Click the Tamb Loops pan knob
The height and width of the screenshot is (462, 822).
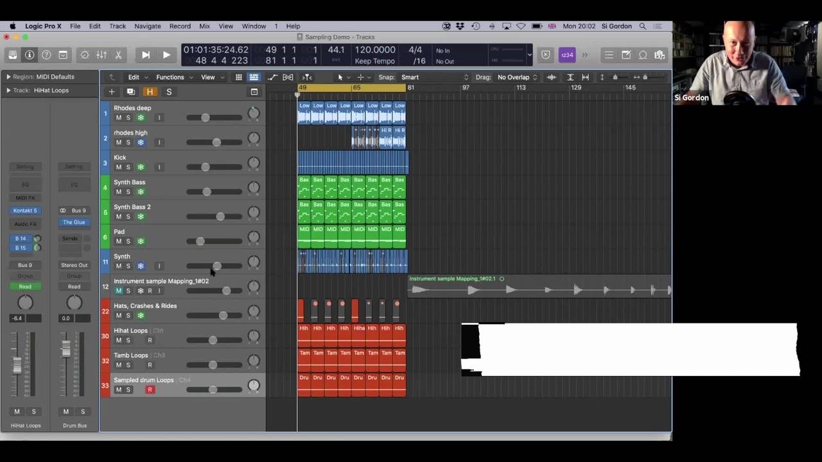point(254,361)
